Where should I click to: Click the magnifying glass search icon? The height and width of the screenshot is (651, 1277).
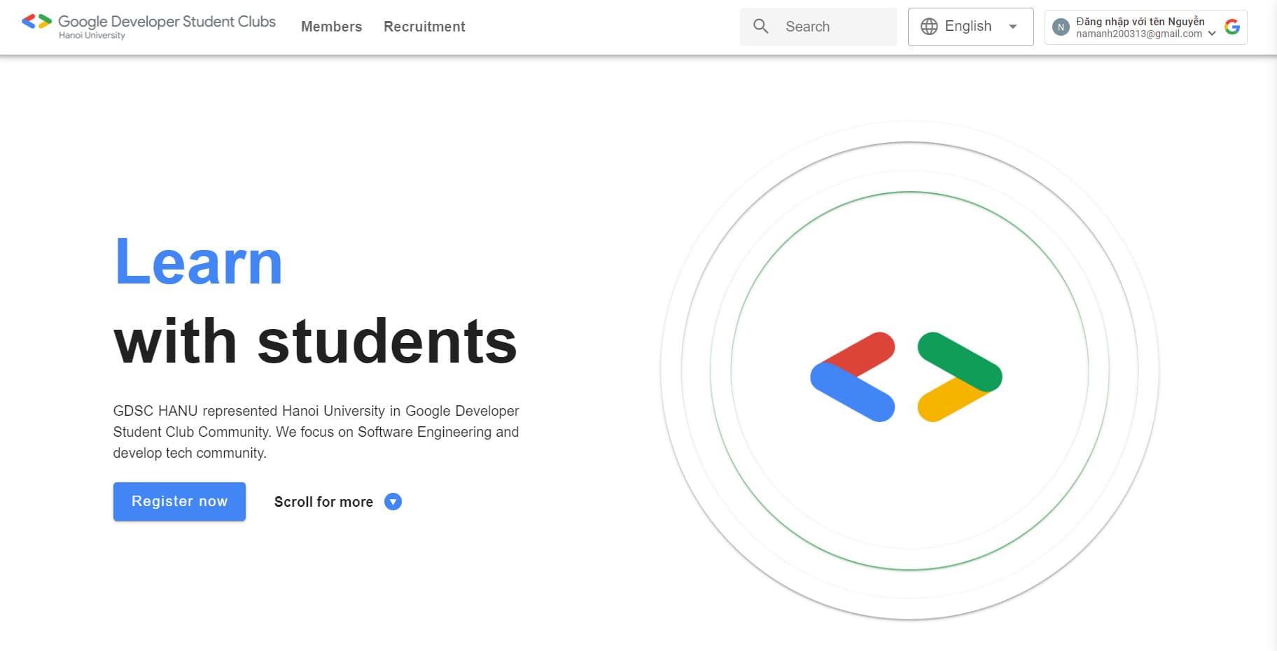point(761,27)
